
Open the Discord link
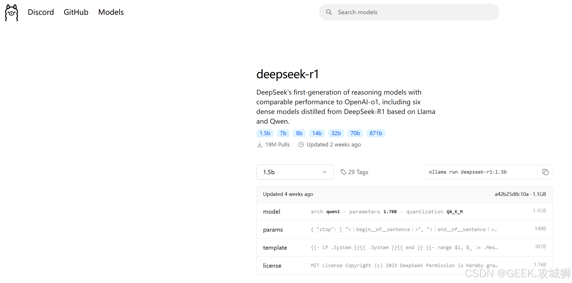pyautogui.click(x=41, y=12)
